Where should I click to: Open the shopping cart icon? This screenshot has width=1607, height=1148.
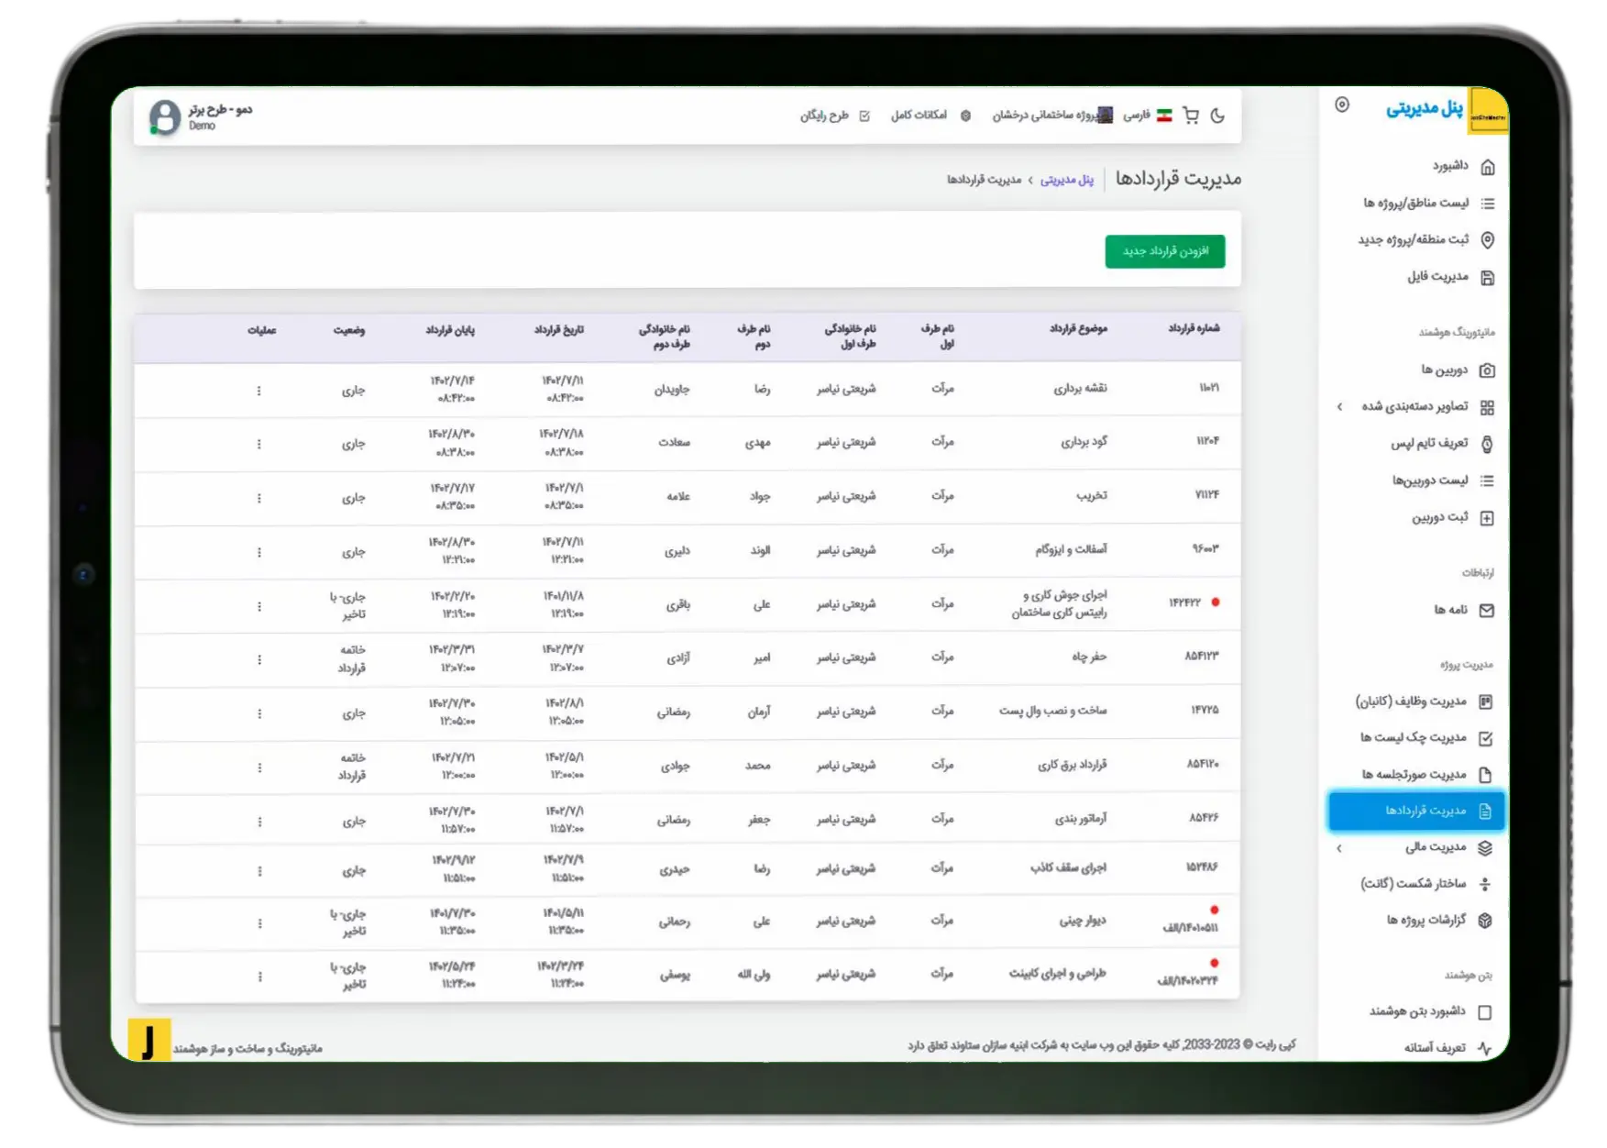tap(1191, 116)
